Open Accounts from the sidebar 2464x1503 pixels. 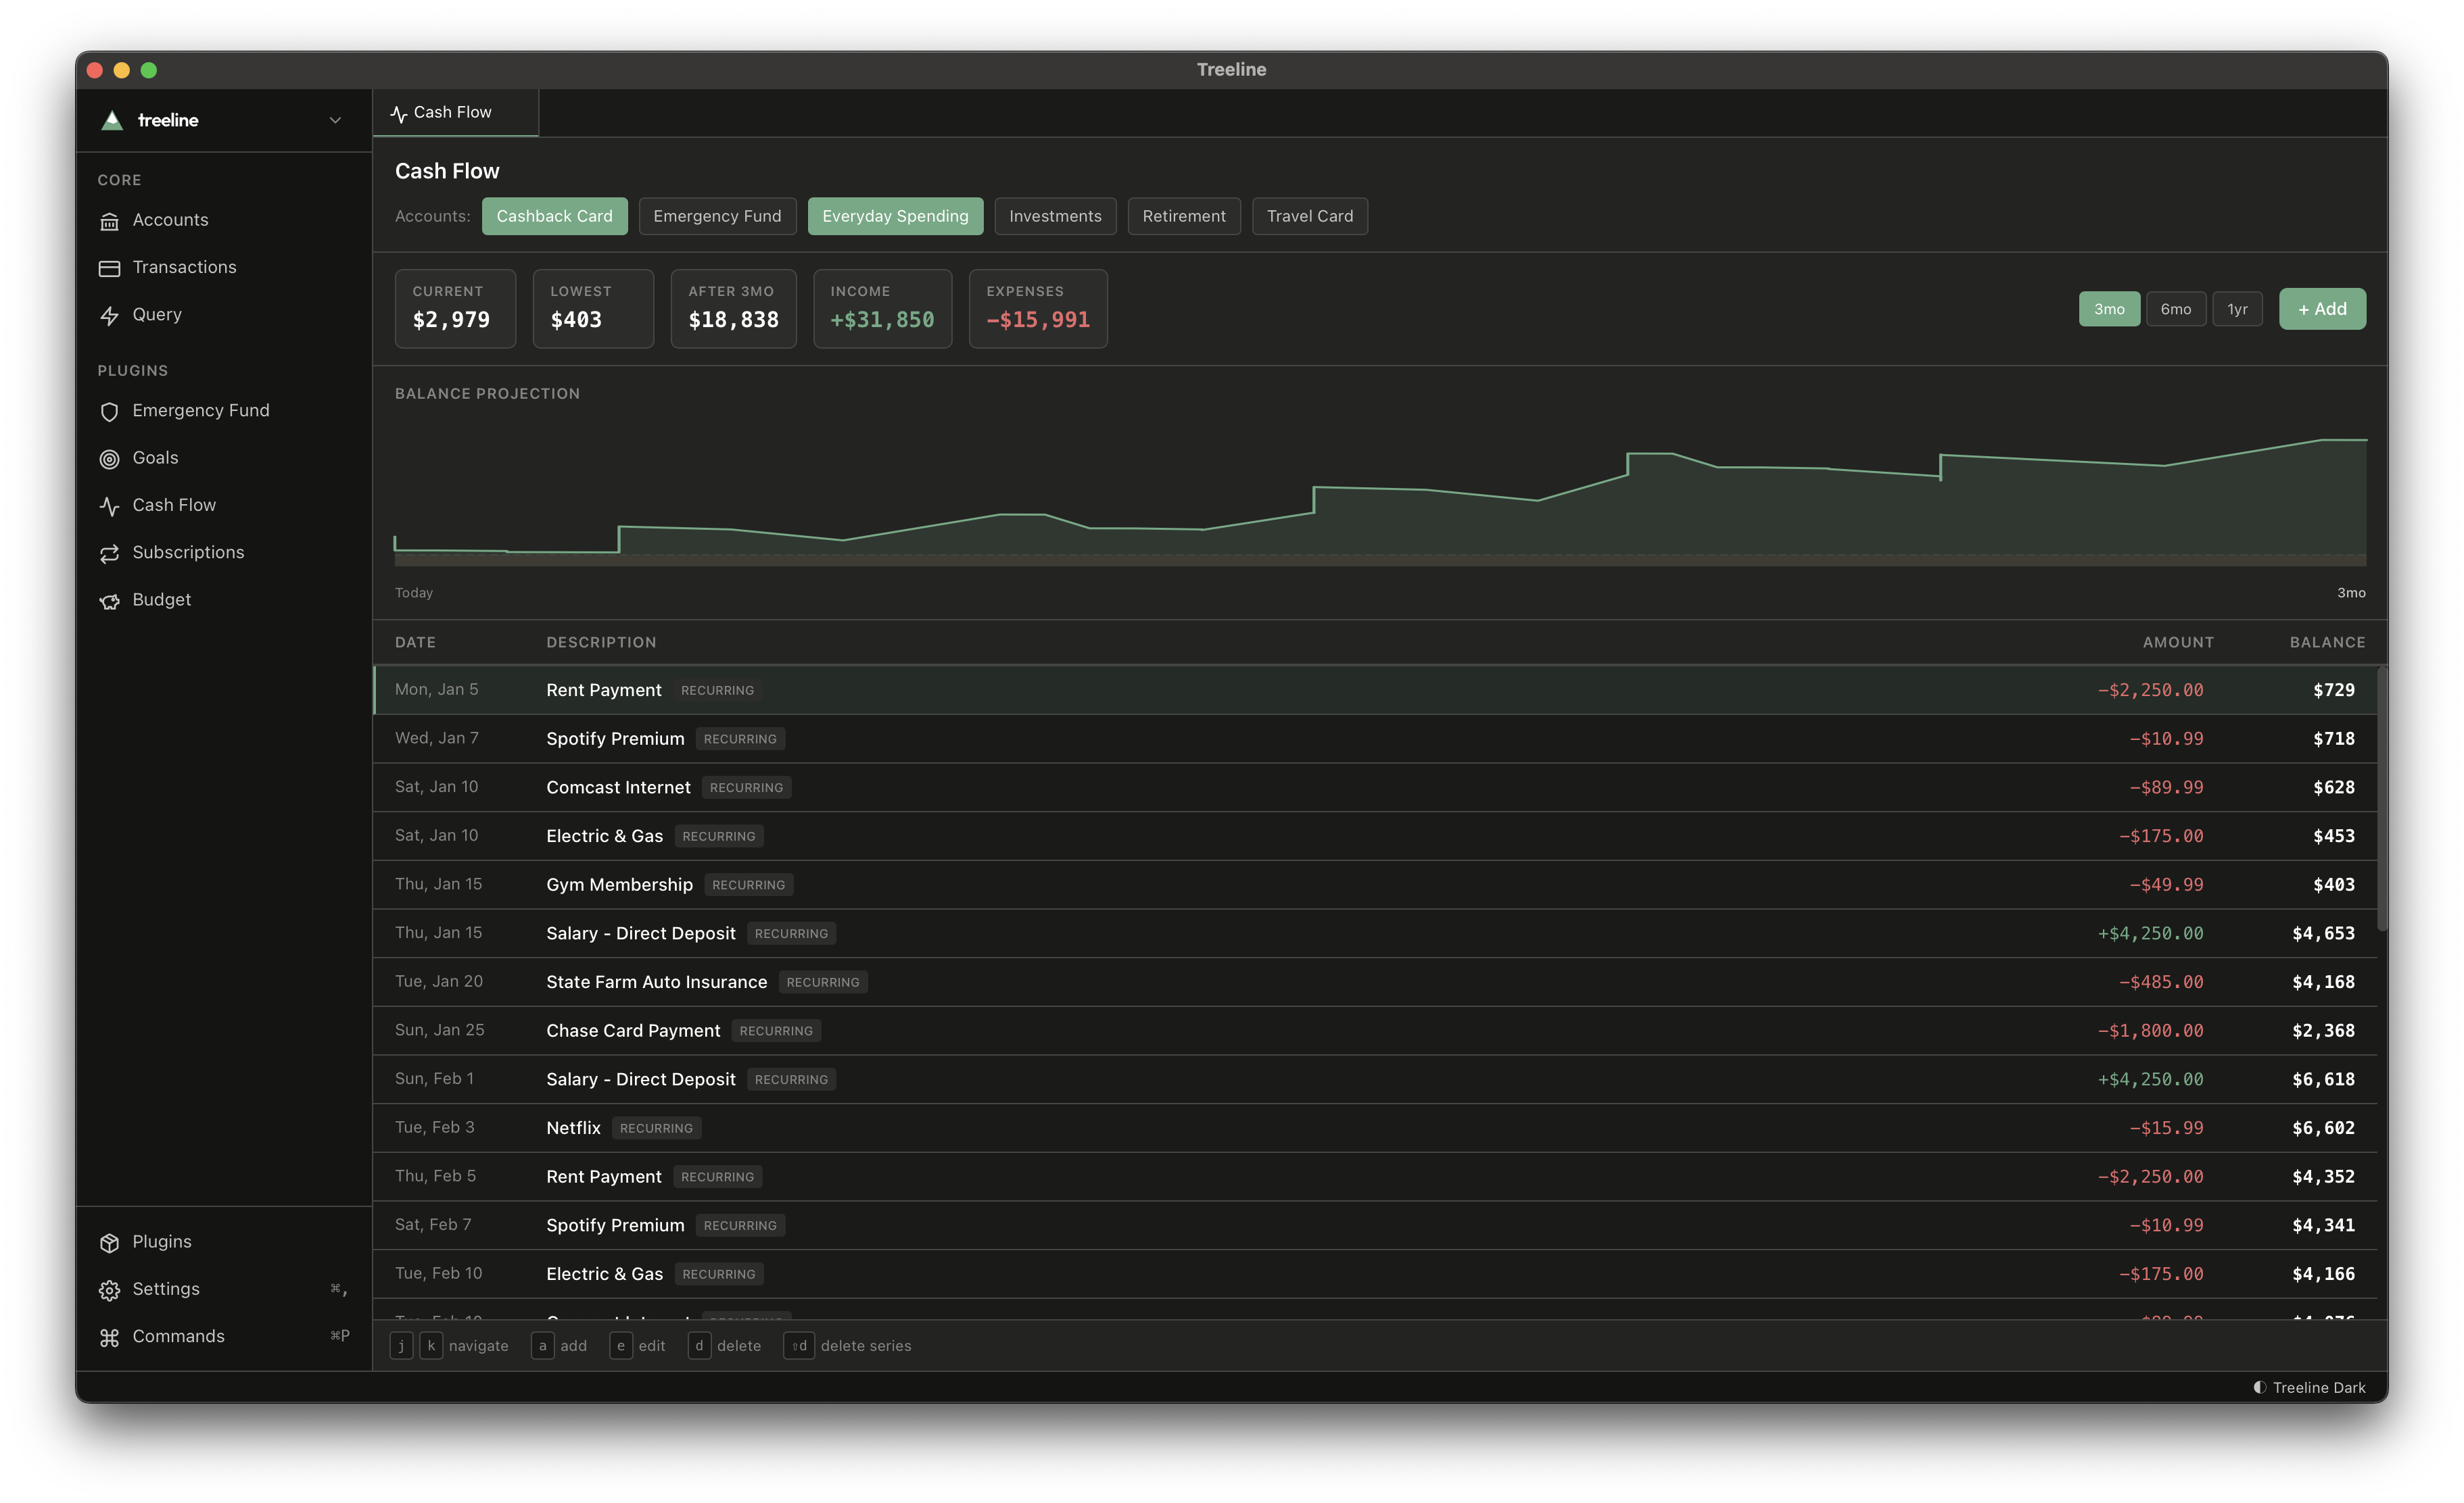click(170, 220)
